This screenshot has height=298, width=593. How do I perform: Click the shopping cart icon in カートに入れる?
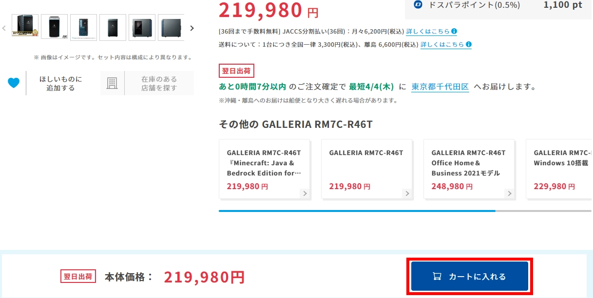[437, 277]
